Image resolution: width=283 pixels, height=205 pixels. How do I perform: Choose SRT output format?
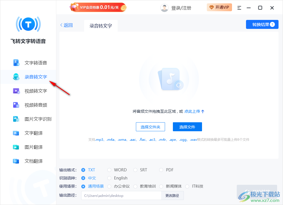135,170
